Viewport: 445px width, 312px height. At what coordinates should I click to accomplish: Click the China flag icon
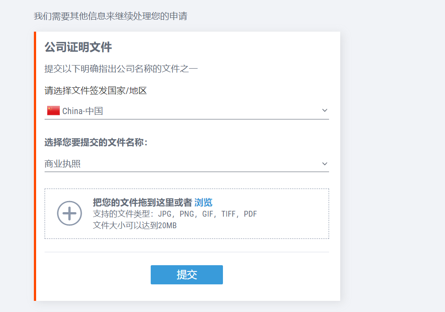pyautogui.click(x=54, y=111)
